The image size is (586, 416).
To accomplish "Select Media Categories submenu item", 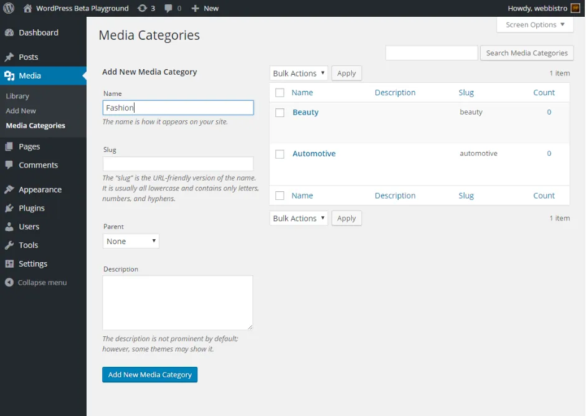I will [35, 126].
